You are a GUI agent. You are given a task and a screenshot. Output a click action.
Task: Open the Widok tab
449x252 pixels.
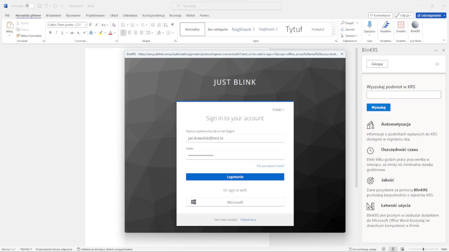pos(190,15)
